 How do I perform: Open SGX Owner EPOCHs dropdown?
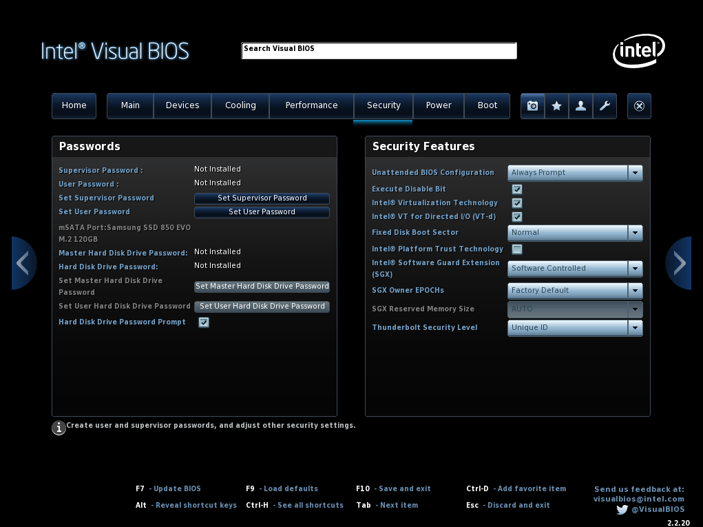[x=575, y=291]
